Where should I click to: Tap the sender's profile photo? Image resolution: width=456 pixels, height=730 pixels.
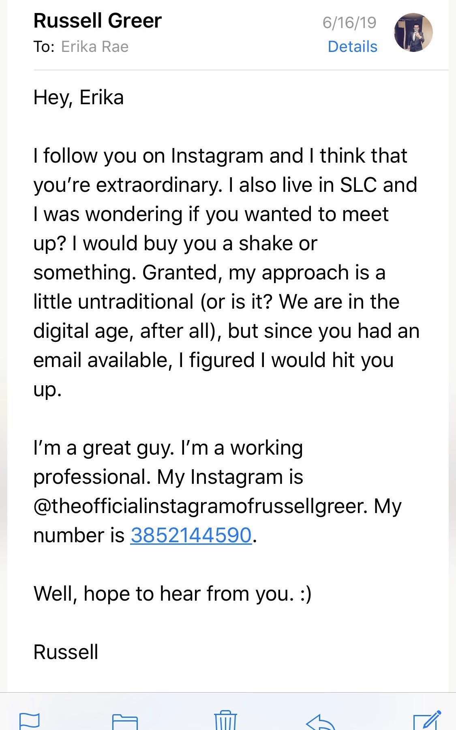pyautogui.click(x=413, y=32)
